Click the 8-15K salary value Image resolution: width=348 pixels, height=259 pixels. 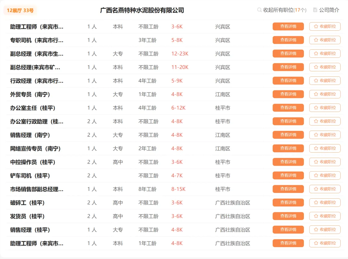[178, 189]
